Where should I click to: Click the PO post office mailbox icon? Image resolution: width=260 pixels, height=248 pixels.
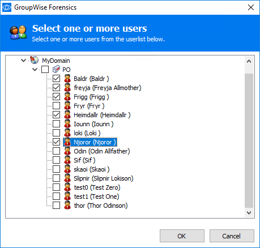coord(56,69)
